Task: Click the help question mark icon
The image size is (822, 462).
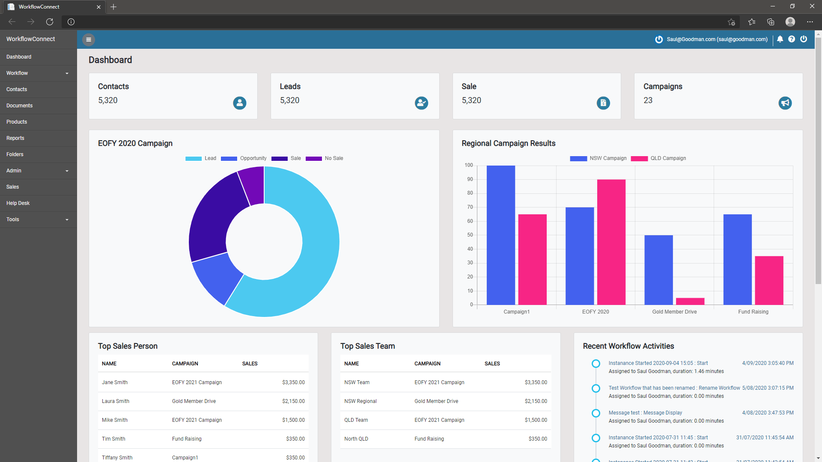Action: (x=792, y=39)
